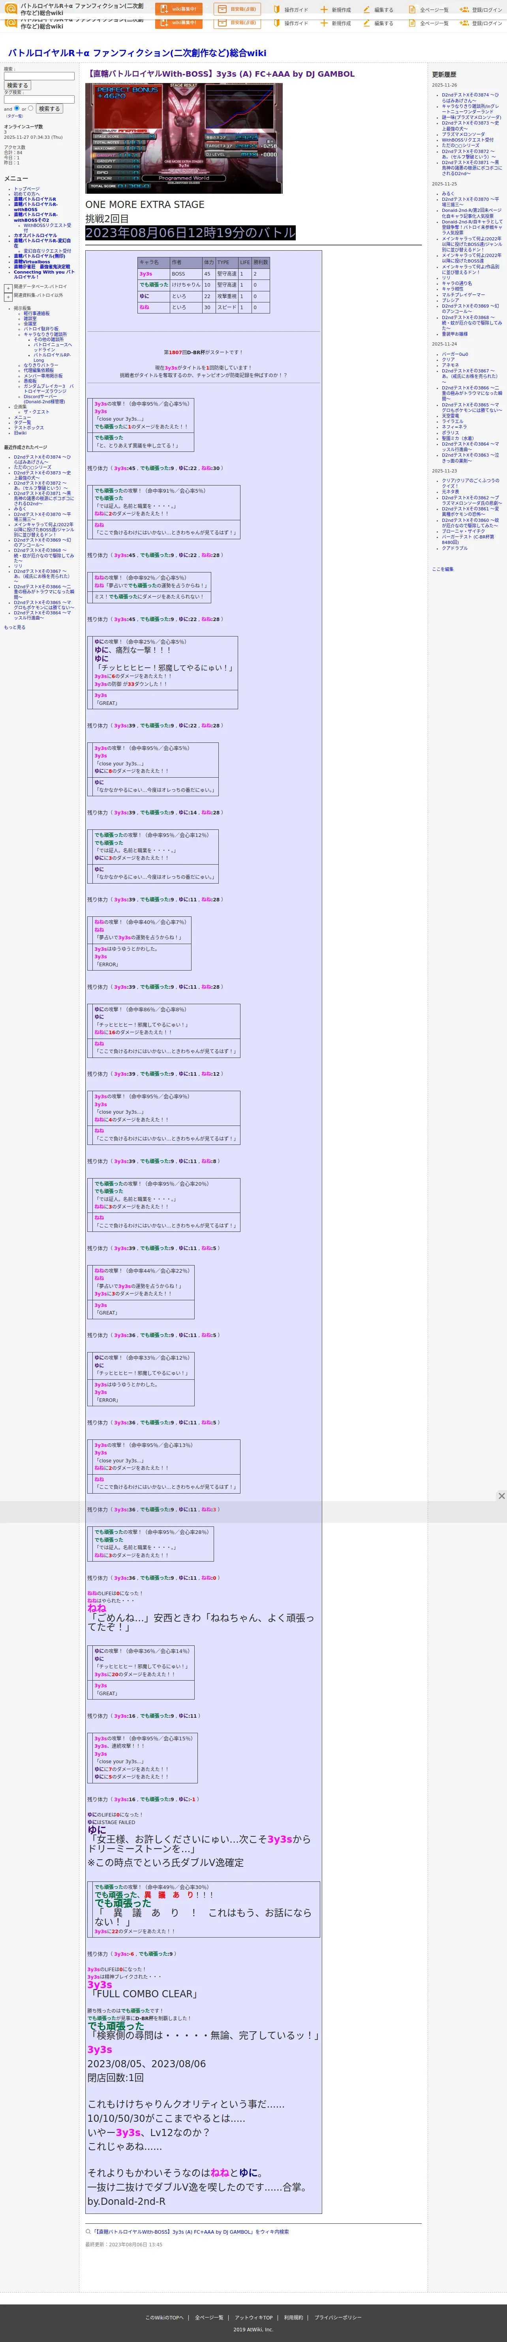Image resolution: width=507 pixels, height=2342 pixels.
Task: Open 変幻自在リクエスト受付 menu item
Action: pyautogui.click(x=47, y=251)
